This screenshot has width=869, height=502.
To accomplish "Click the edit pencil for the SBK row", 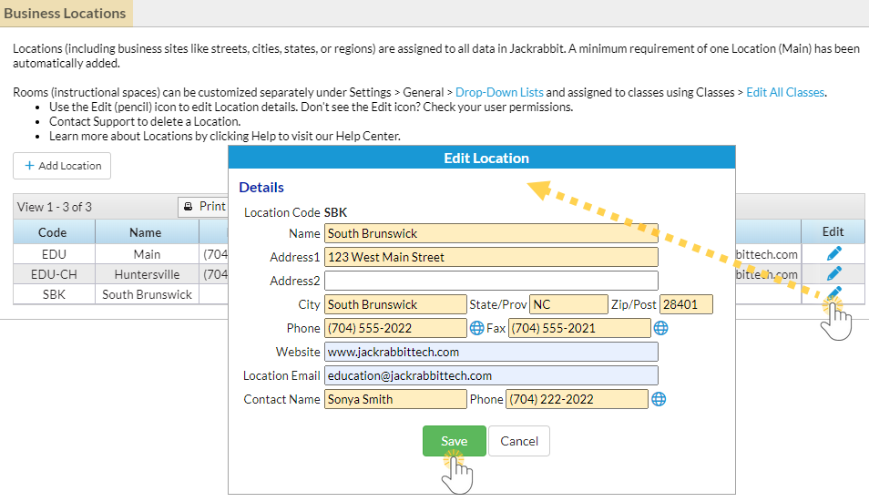I will click(834, 293).
